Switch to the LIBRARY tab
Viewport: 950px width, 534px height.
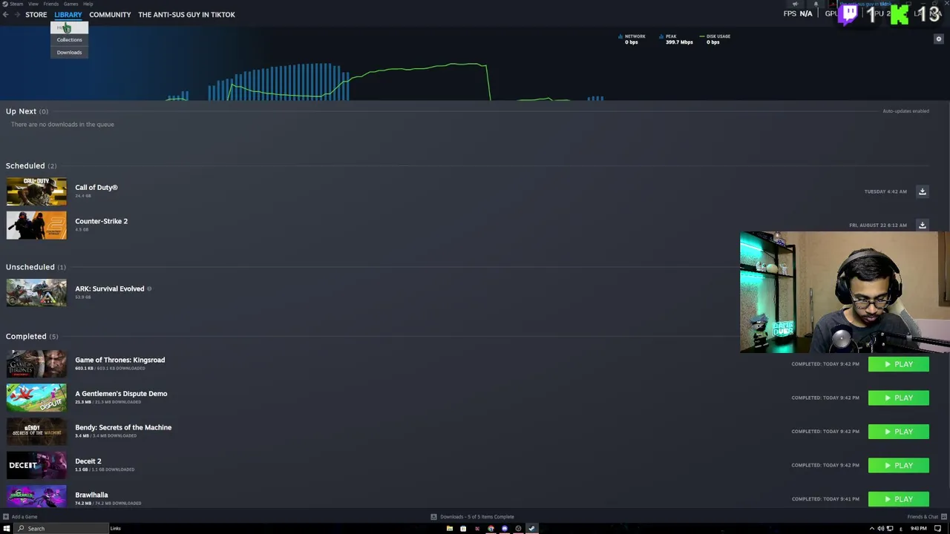pos(68,14)
